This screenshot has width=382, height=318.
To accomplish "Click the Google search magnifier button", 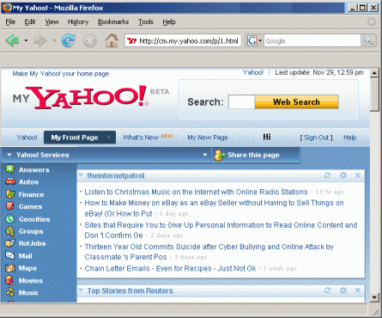I will coord(368,40).
